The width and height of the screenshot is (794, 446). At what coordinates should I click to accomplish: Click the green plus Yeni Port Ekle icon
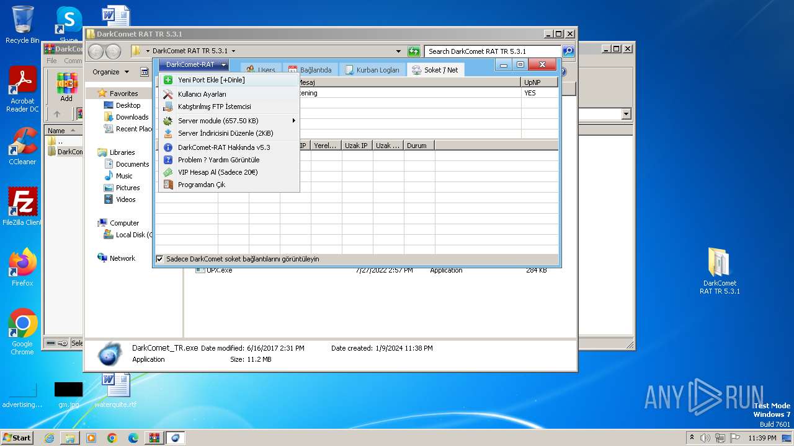167,80
